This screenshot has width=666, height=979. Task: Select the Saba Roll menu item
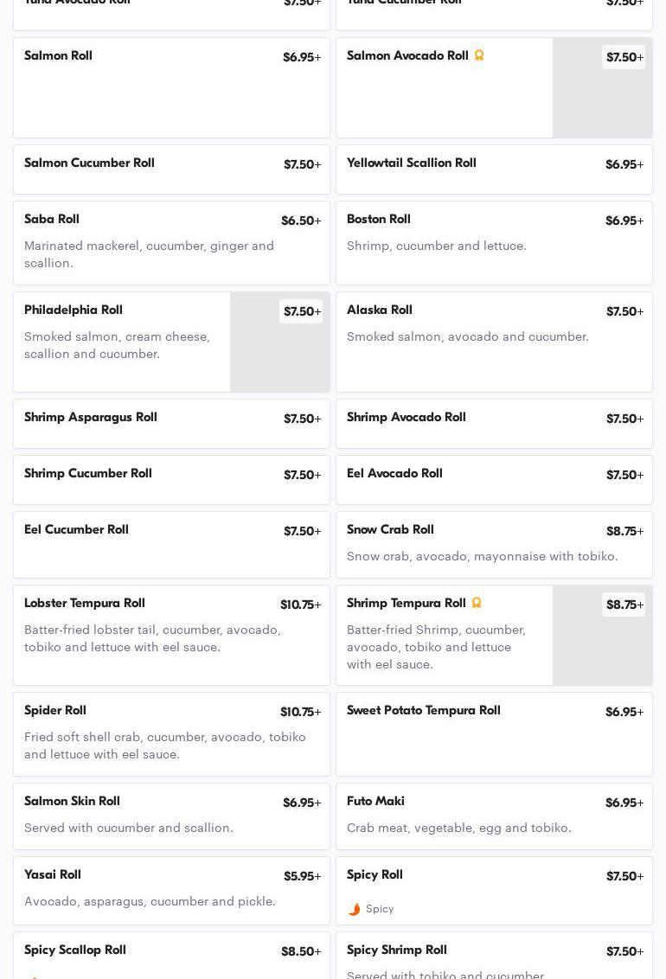[x=52, y=220]
